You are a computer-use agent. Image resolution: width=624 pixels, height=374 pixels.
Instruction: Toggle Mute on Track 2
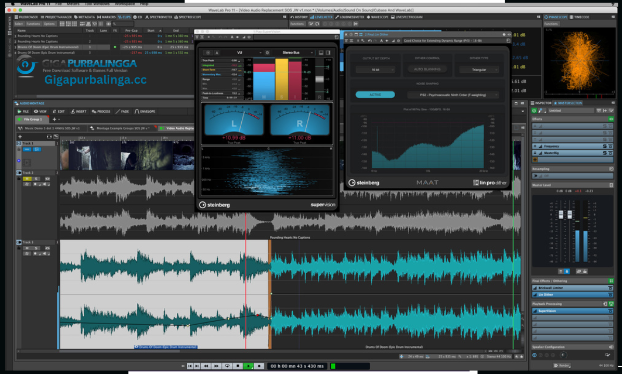click(x=26, y=178)
